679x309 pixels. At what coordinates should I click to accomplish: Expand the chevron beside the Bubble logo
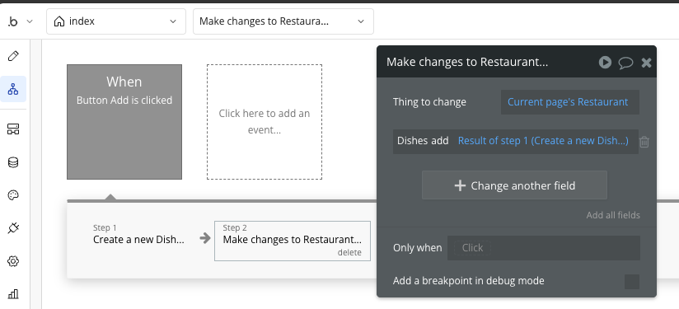(30, 21)
